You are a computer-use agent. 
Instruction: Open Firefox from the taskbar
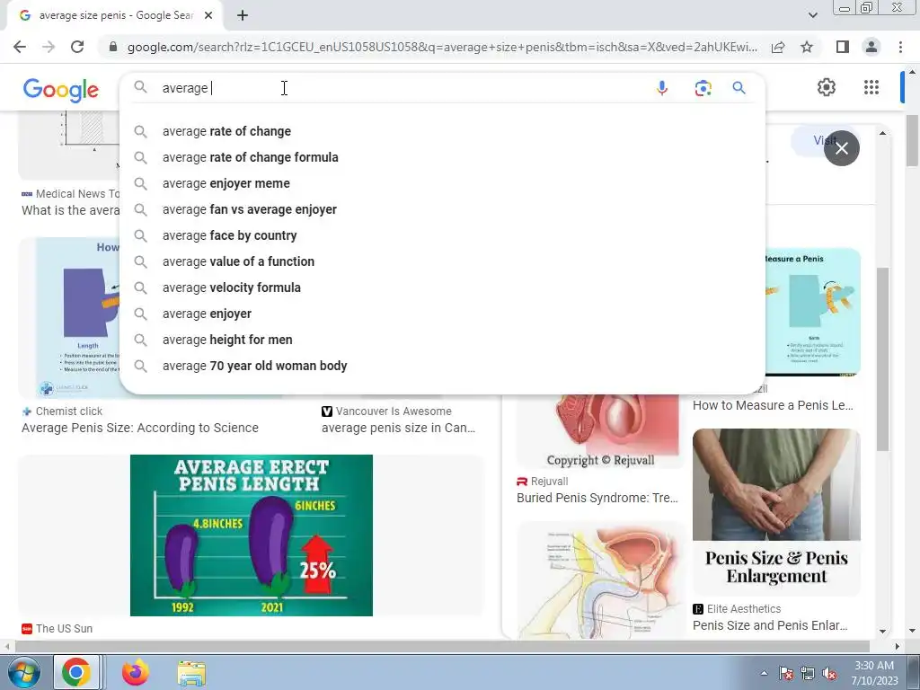[x=135, y=672]
